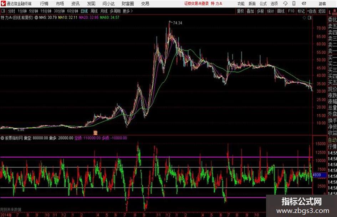Click the 自动 label in right panel
Viewport: 337px width, 217px height.
(332, 140)
